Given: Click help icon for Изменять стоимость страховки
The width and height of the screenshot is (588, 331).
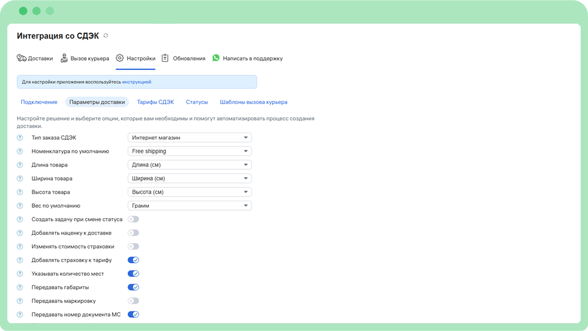Looking at the screenshot, I should (x=20, y=247).
